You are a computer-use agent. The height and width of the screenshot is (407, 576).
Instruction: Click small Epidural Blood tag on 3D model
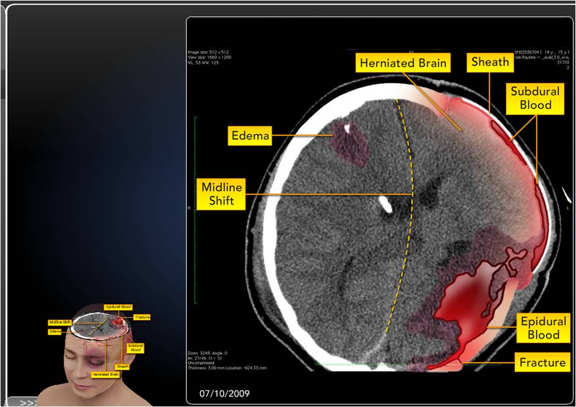pos(118,307)
